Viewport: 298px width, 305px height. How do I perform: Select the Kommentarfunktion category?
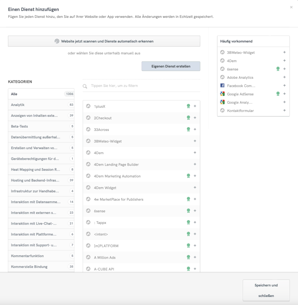(x=41, y=256)
